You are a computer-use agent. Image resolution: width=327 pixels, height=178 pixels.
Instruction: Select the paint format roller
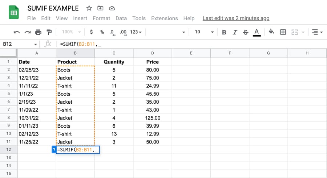tap(49, 32)
